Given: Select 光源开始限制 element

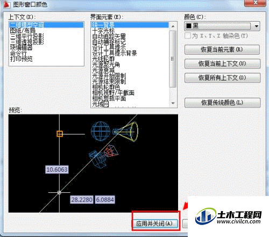Looking at the screenshot, I should [x=109, y=76].
